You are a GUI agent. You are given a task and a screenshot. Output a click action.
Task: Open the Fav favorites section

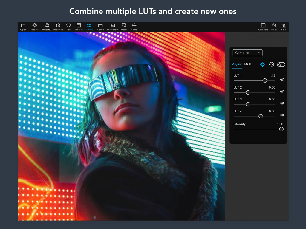(68, 27)
